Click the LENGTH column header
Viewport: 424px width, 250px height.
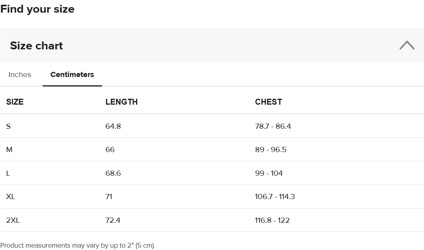121,102
